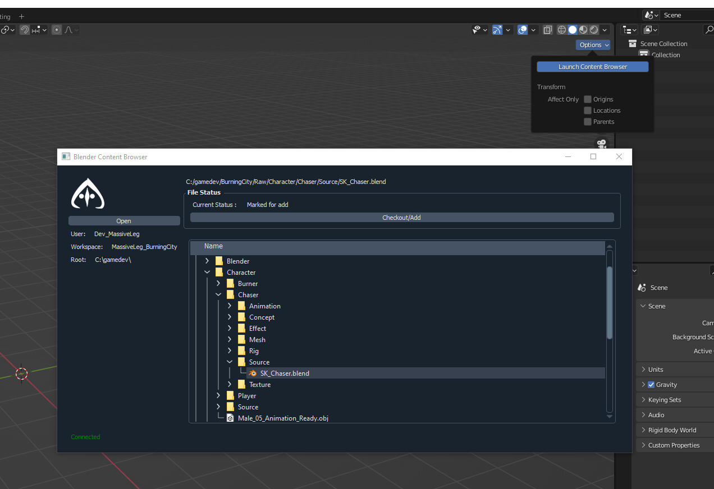
Task: Toggle the viewport overlays icon
Action: (x=522, y=30)
